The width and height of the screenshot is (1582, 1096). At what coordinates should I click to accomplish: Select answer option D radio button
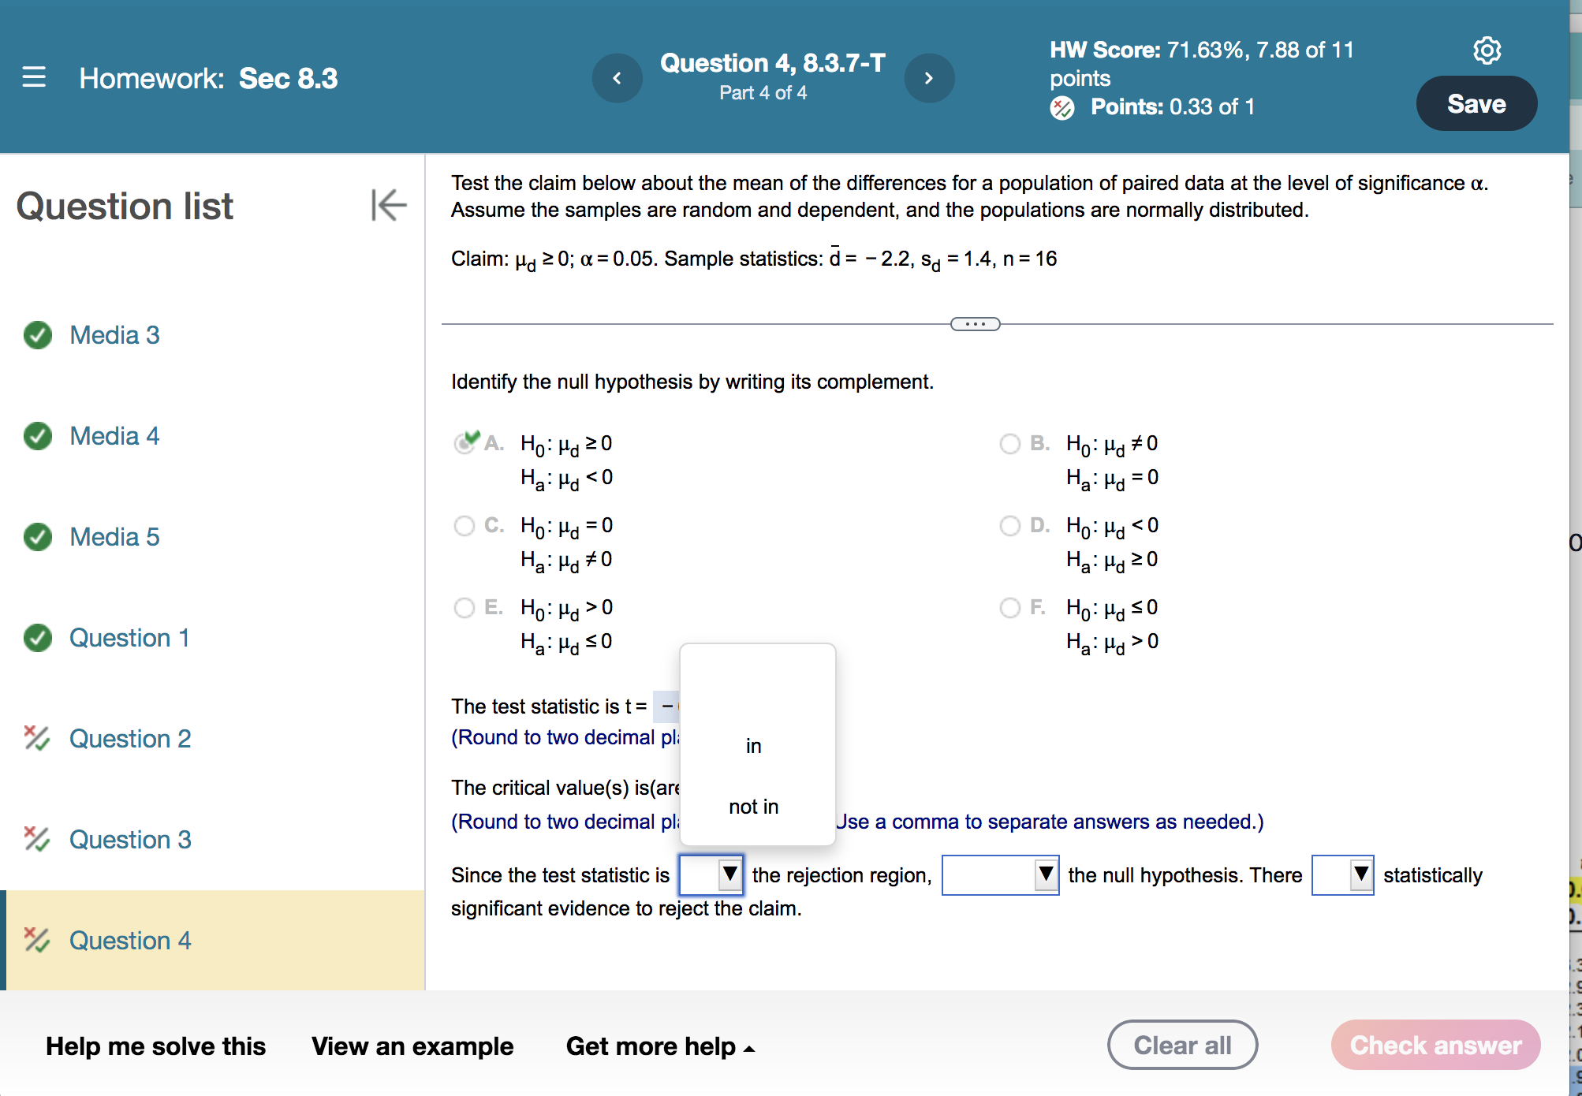pyautogui.click(x=1009, y=526)
